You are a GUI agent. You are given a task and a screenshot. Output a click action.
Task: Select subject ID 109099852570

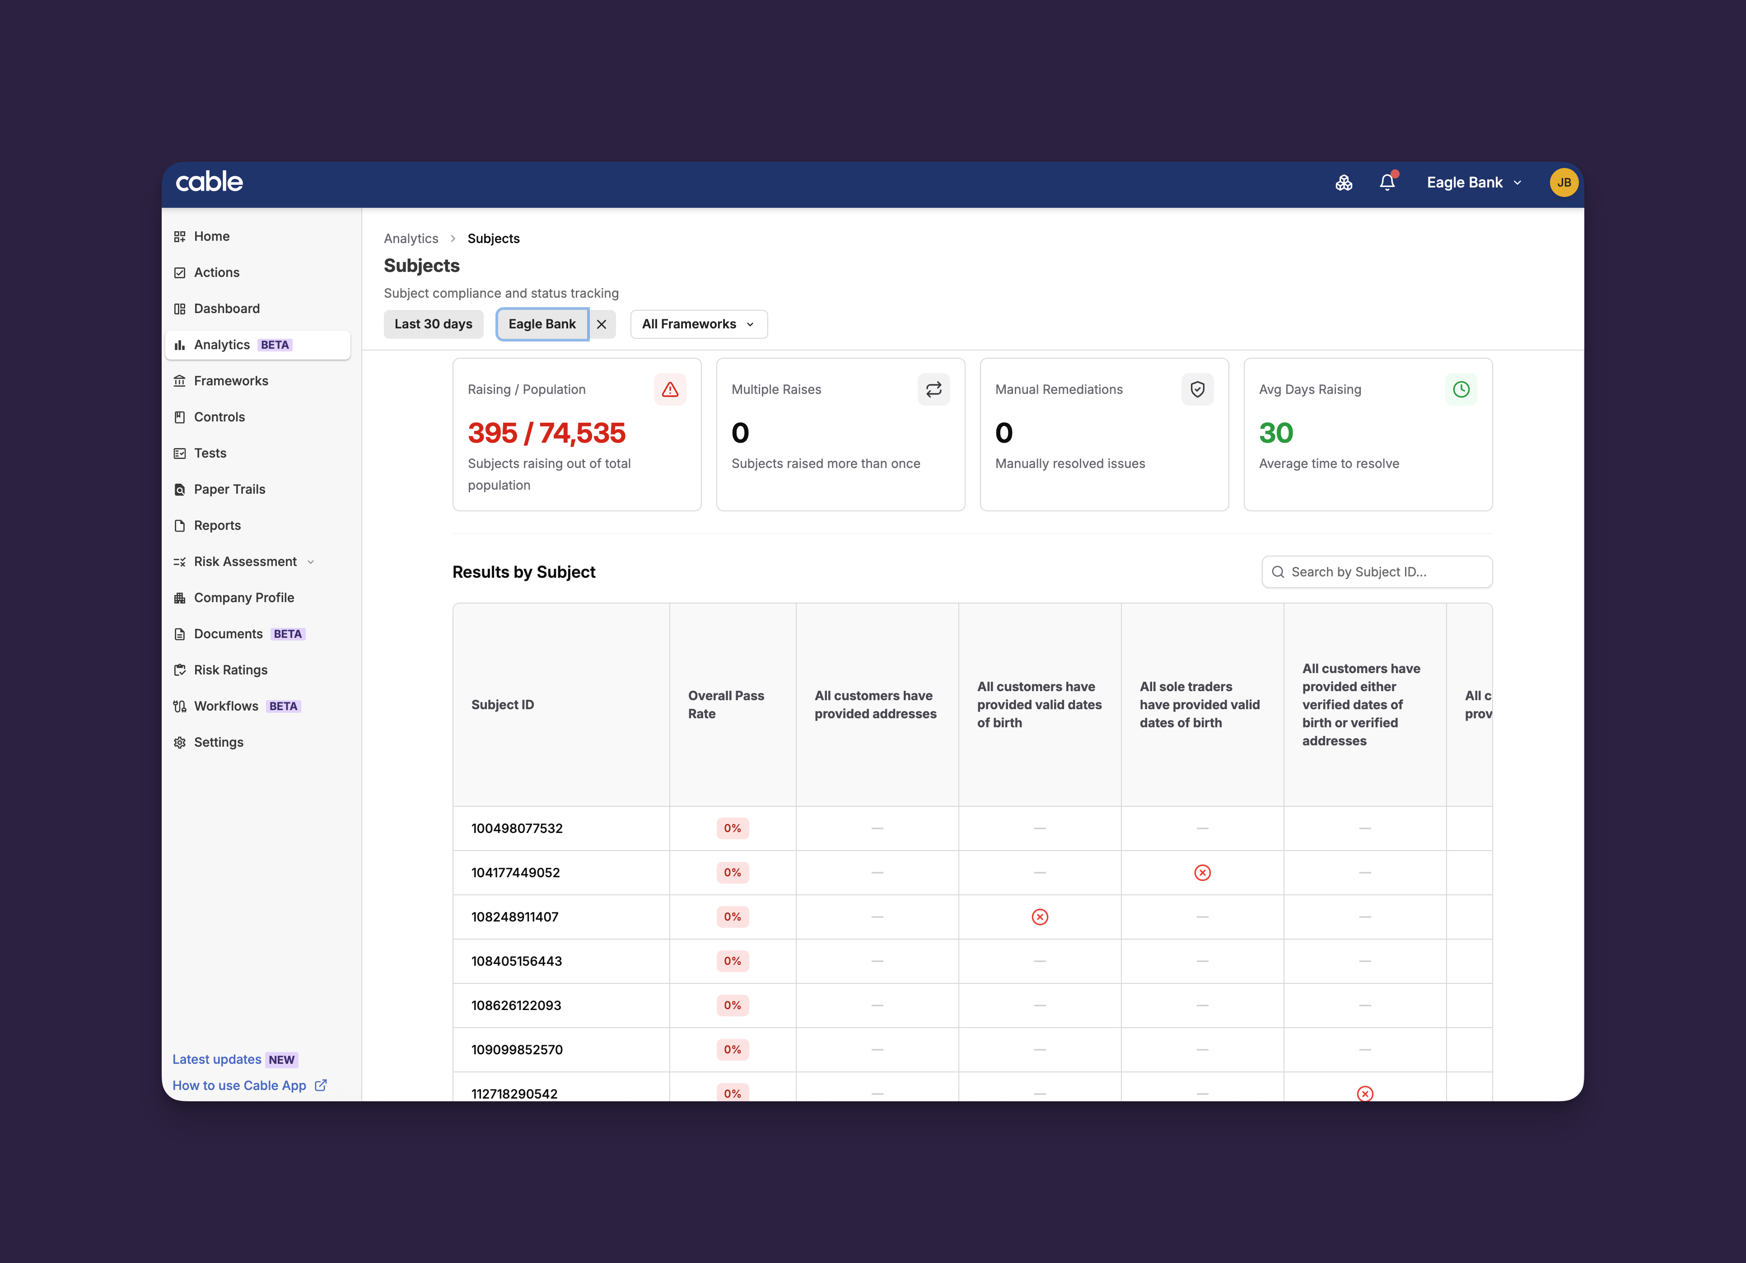pyautogui.click(x=517, y=1050)
